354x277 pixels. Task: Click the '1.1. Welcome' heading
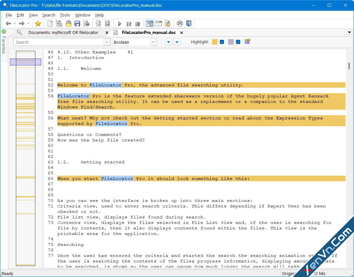tap(79, 69)
